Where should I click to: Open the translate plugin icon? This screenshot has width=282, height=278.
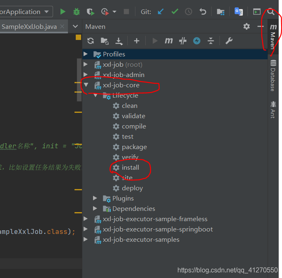tap(239, 12)
